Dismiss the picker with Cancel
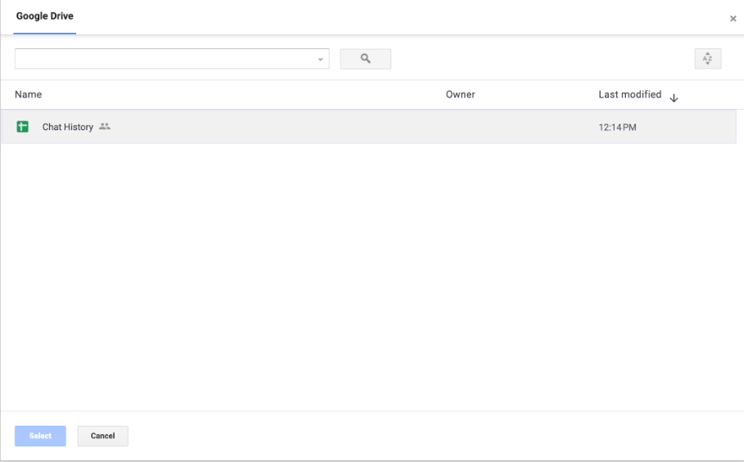Screen dimensions: 744x462 coord(102,436)
